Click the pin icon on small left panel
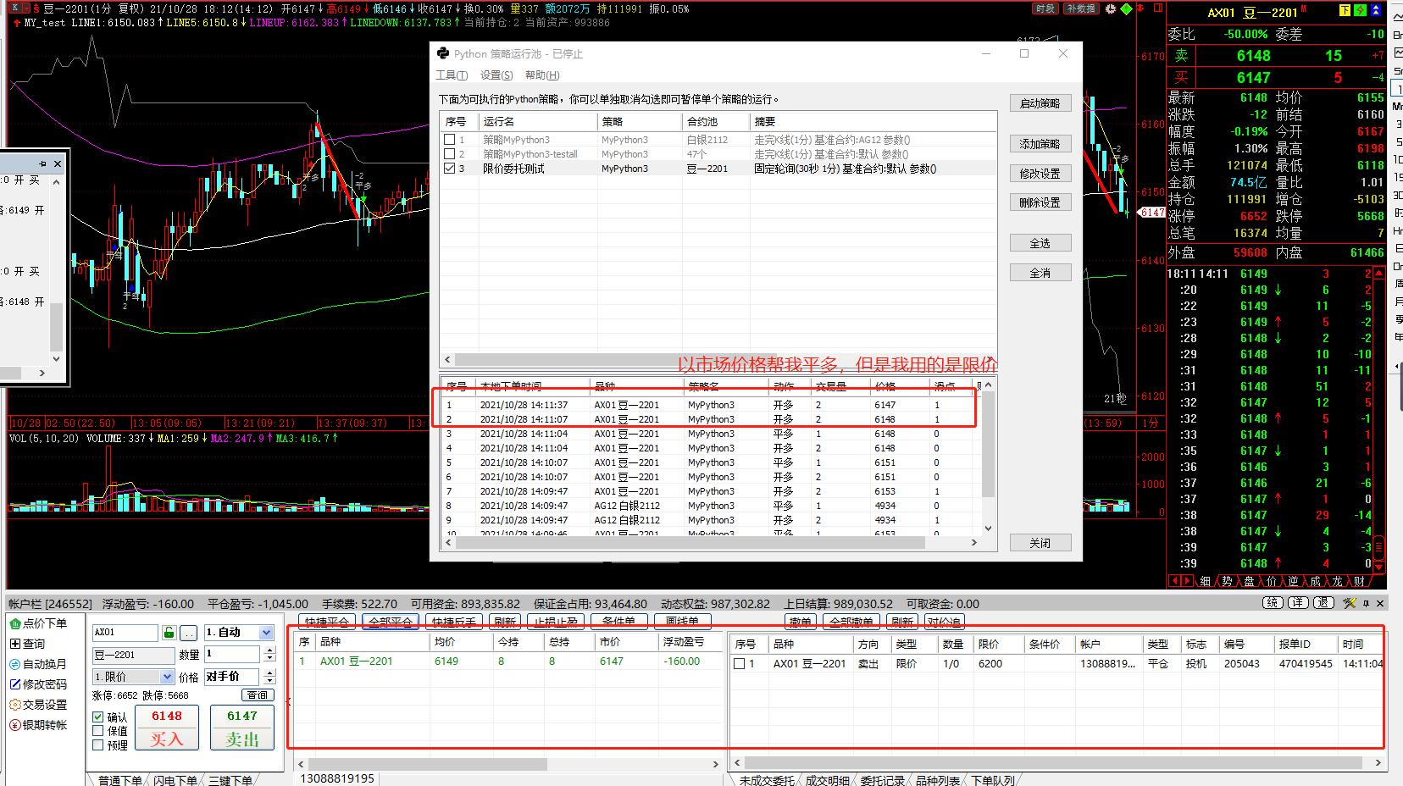Screen dimensions: 1403x786 [x=42, y=163]
